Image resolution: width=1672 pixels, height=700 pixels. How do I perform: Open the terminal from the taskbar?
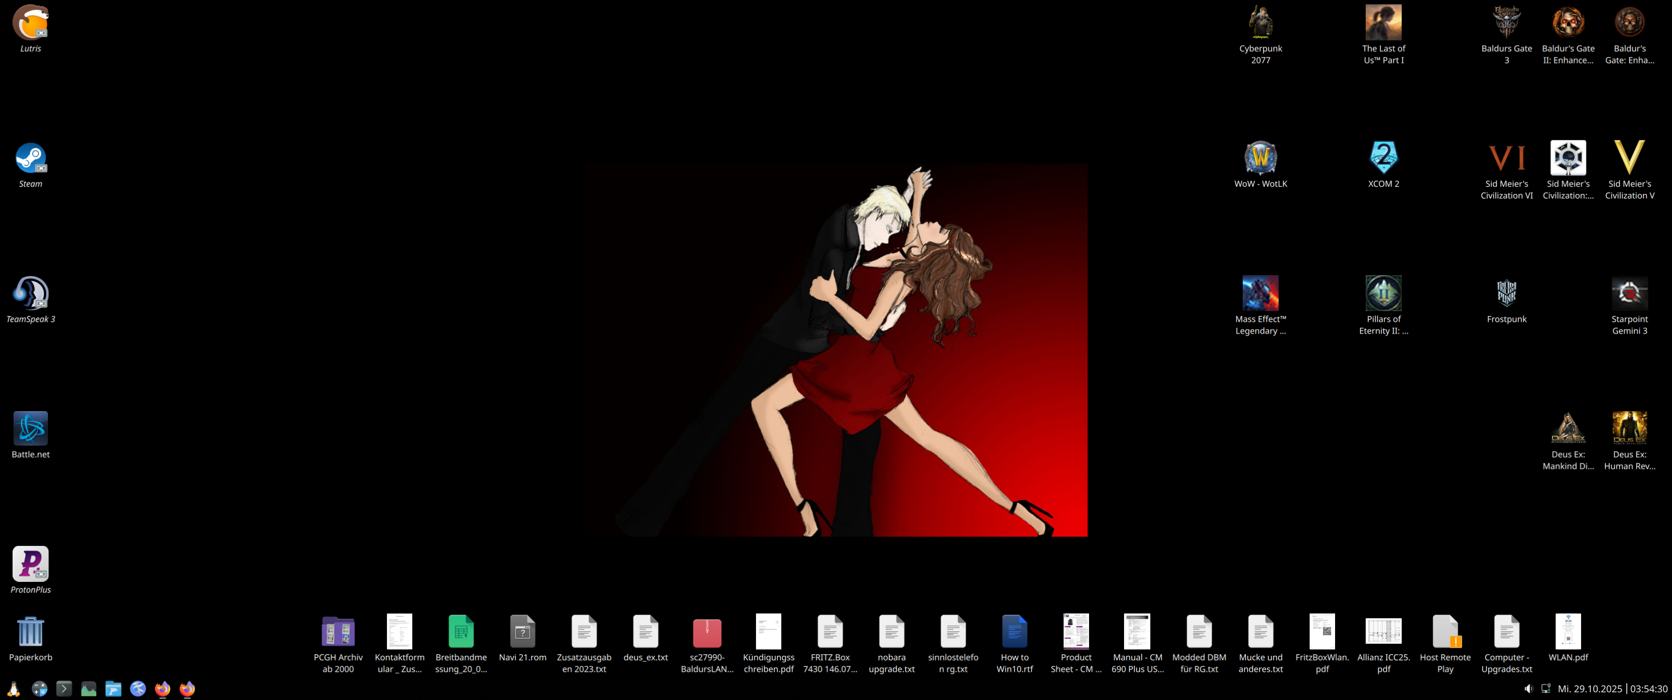click(x=64, y=688)
